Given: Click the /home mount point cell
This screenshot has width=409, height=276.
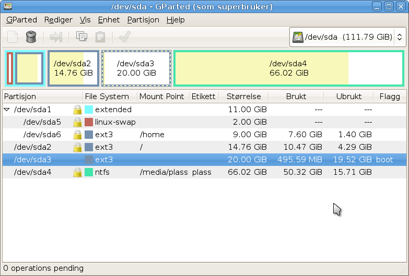Looking at the screenshot, I should pos(152,135).
